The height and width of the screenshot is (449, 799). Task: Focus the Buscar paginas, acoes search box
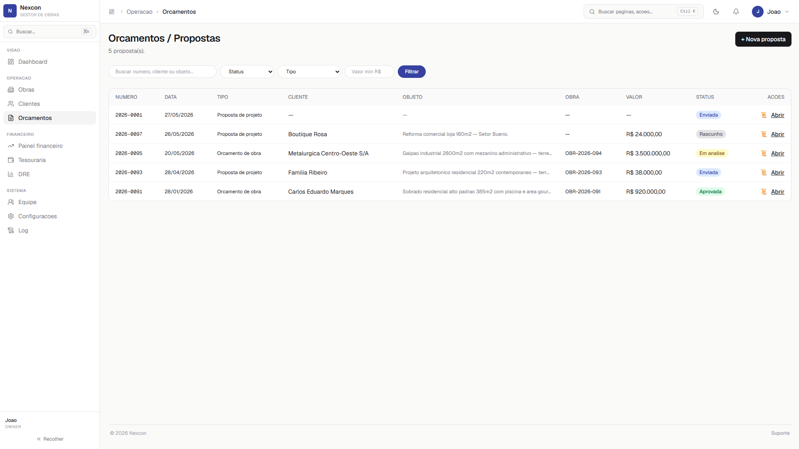click(644, 12)
